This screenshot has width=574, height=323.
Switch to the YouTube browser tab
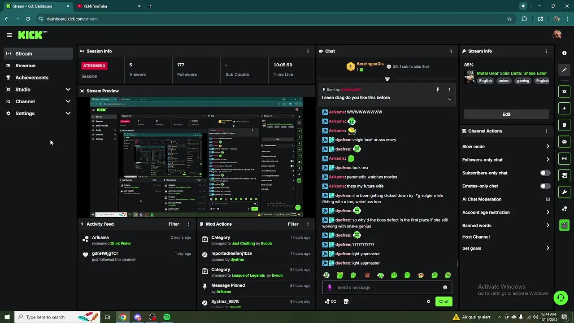coord(109,6)
